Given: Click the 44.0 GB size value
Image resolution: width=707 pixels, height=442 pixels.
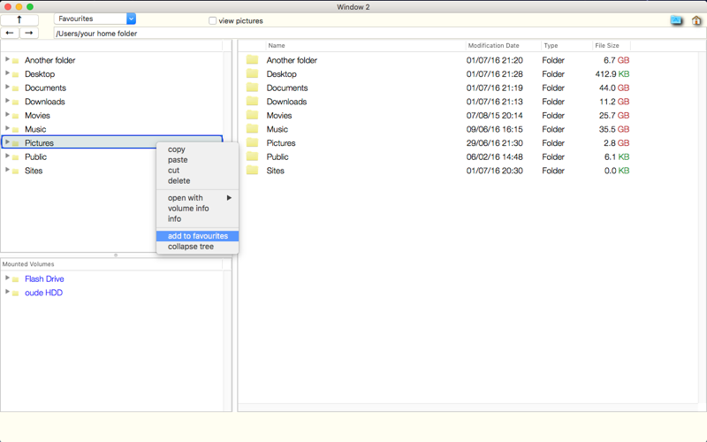Looking at the screenshot, I should click(614, 88).
